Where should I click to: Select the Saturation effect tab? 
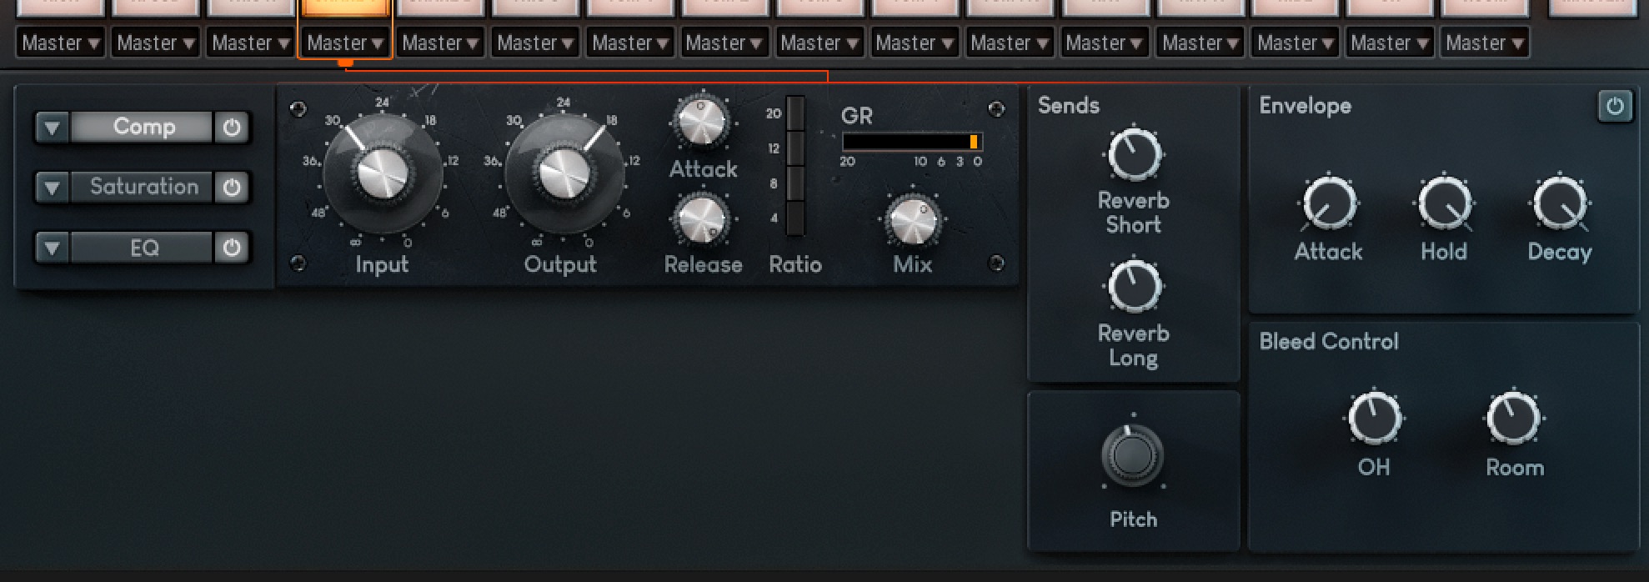pos(143,187)
